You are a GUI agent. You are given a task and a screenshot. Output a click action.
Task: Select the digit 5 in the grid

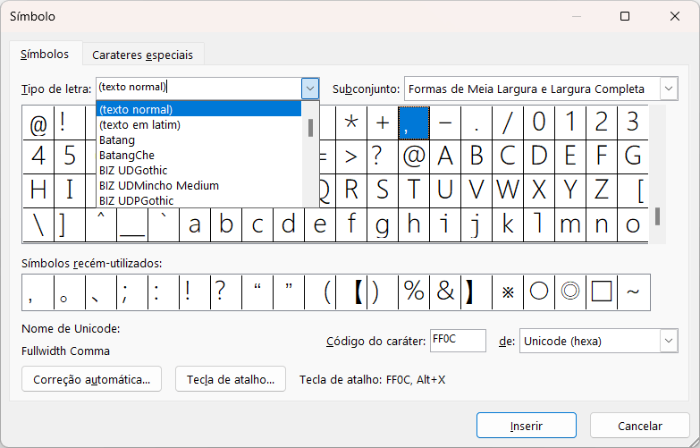click(x=70, y=156)
